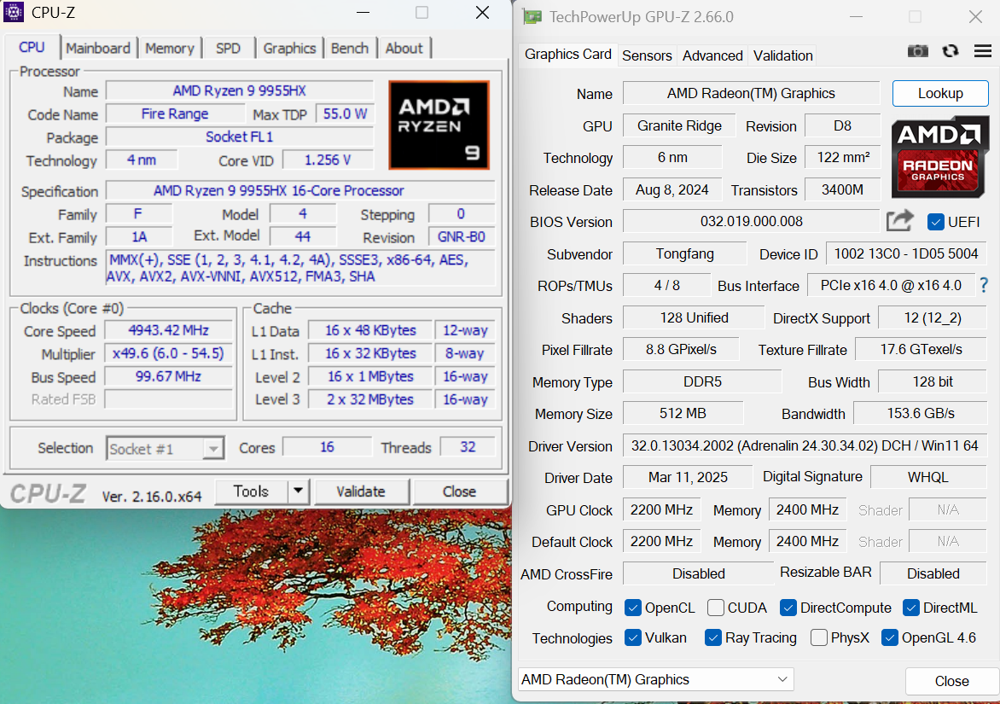Click the GPU-Z screenshot camera icon

click(x=918, y=51)
